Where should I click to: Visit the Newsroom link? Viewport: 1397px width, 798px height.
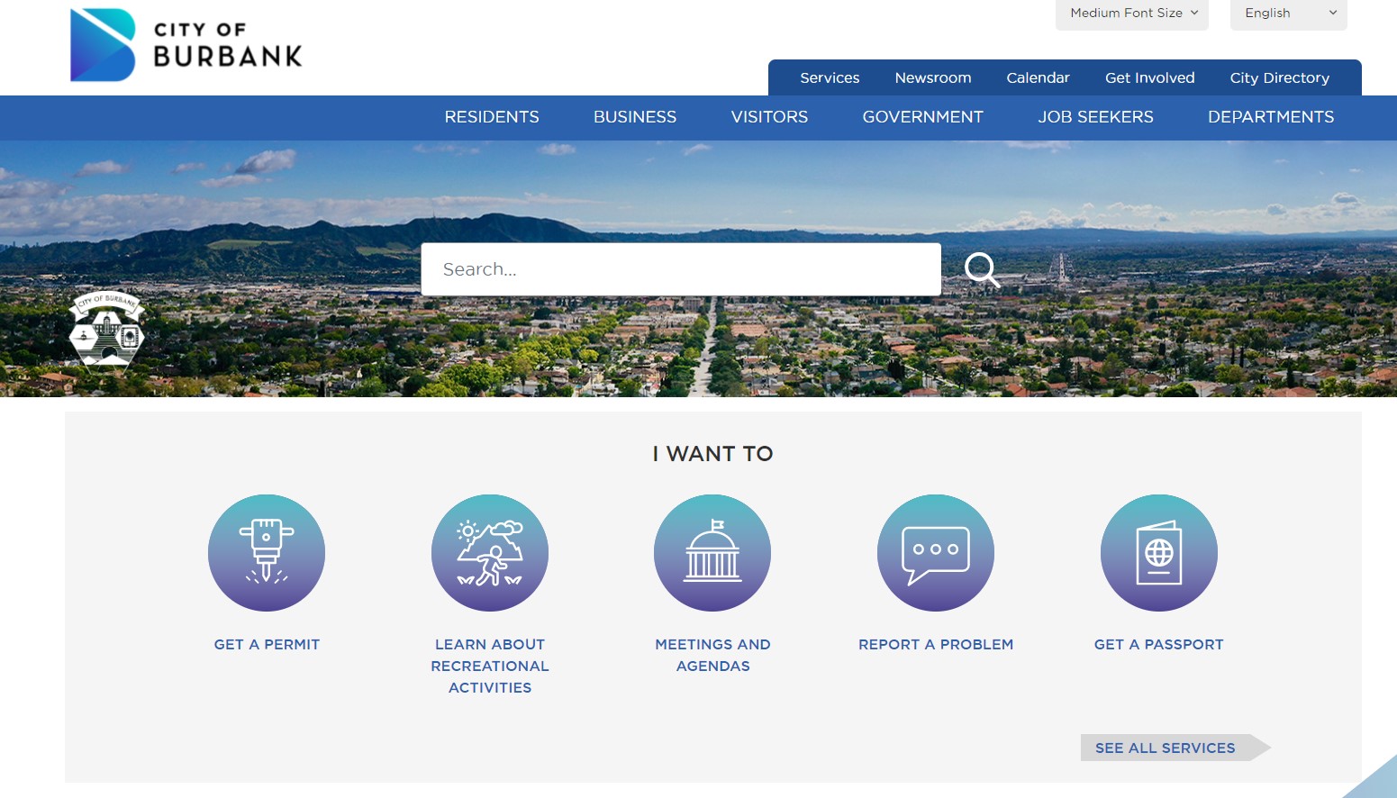pos(933,78)
